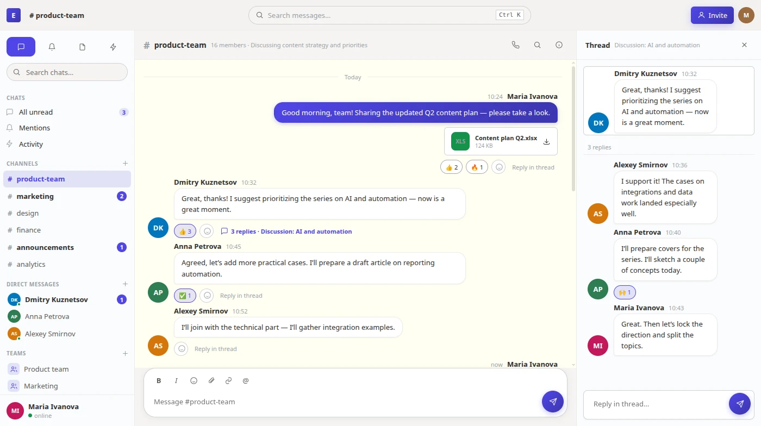Toggle raised hands reaction in thread
This screenshot has height=426, width=761.
(625, 292)
